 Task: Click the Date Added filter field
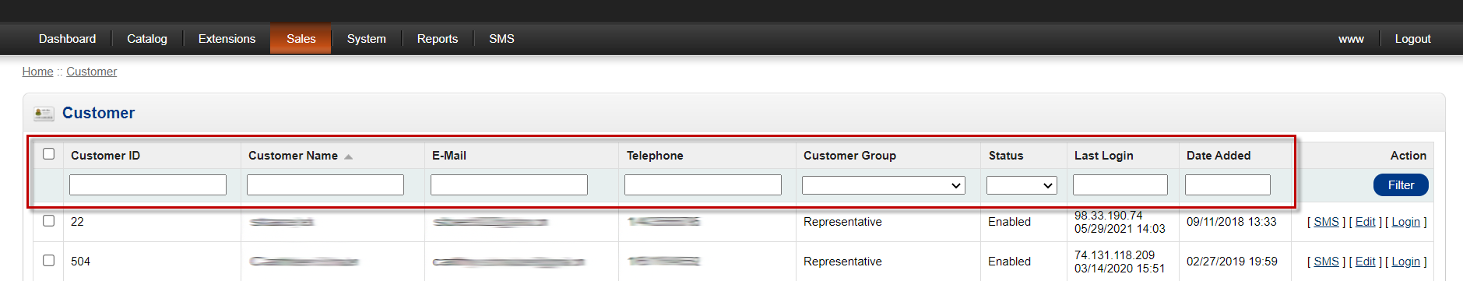pyautogui.click(x=1228, y=184)
